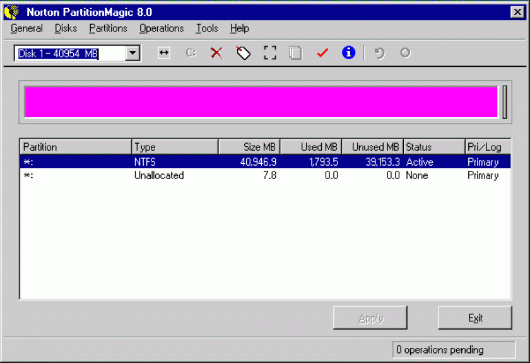Click Primary in the Unallocated row
The width and height of the screenshot is (530, 363).
(483, 175)
